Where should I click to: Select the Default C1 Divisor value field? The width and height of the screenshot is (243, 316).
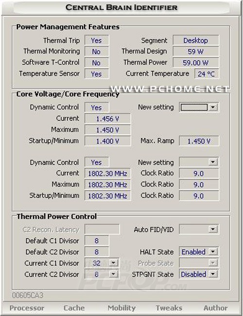click(97, 241)
